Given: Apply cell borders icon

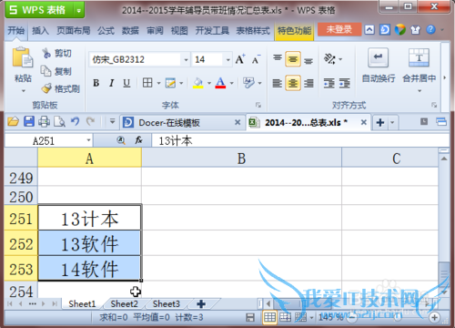Looking at the screenshot, I should (x=147, y=83).
